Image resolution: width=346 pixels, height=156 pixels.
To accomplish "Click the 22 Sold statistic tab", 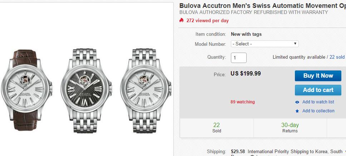I will pos(217,128).
